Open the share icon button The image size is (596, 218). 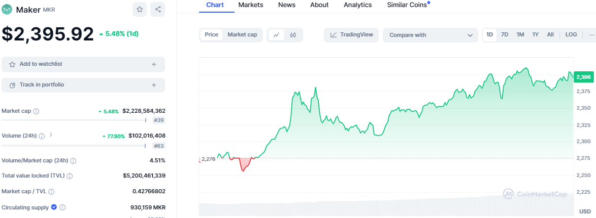158,10
